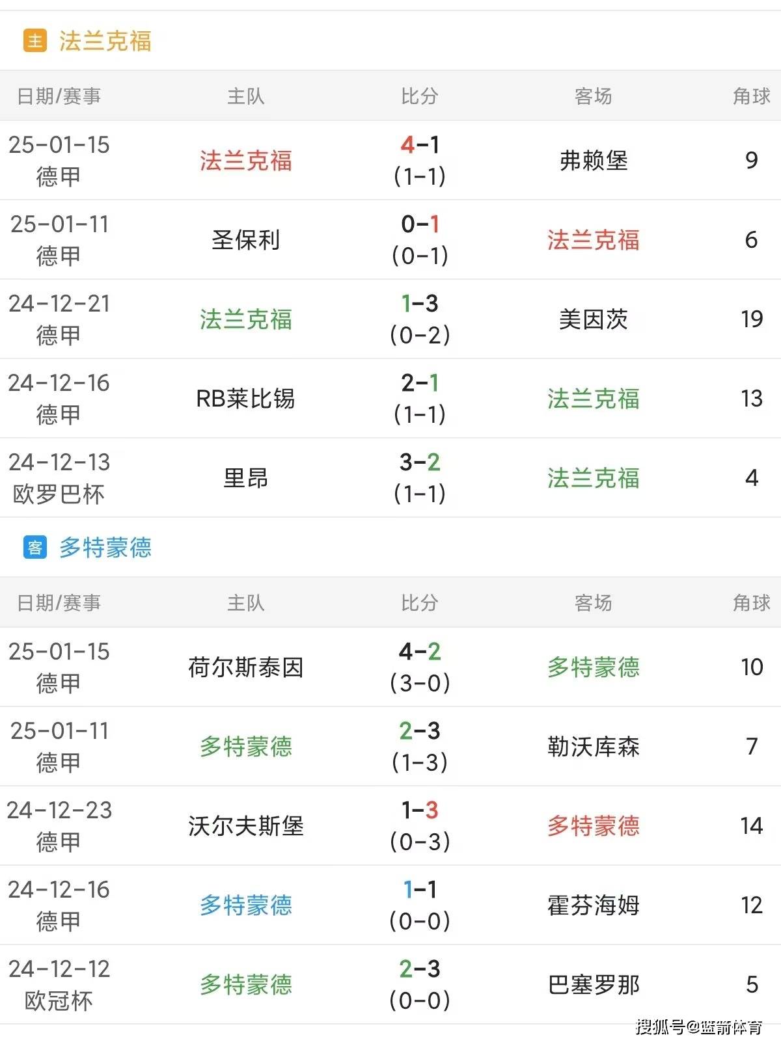The image size is (781, 1044).
Task: Open the 多特蒙德 section title
Action: (x=105, y=547)
